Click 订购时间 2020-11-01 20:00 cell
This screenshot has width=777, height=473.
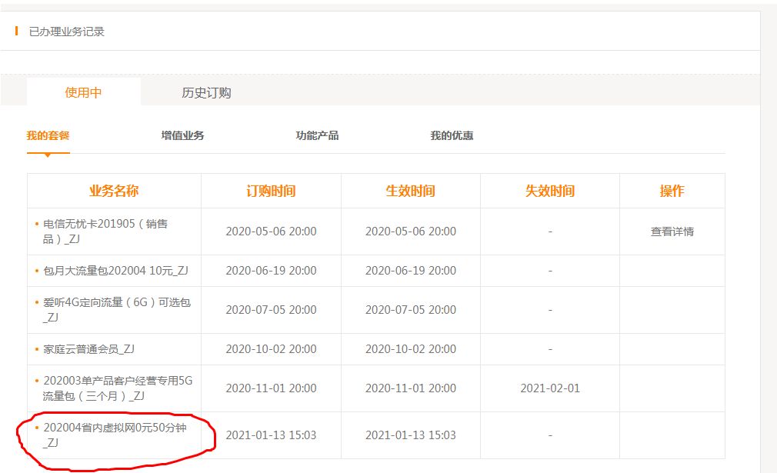tap(271, 388)
